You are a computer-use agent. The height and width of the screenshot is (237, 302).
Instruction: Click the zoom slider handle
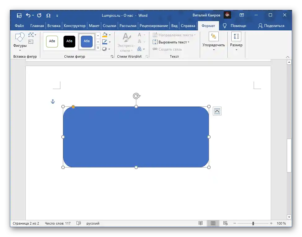pyautogui.click(x=253, y=223)
